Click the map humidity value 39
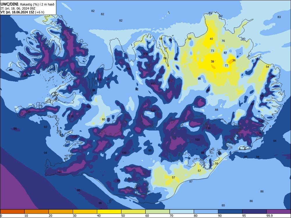The height and width of the screenshot is (218, 291). (x=212, y=61)
